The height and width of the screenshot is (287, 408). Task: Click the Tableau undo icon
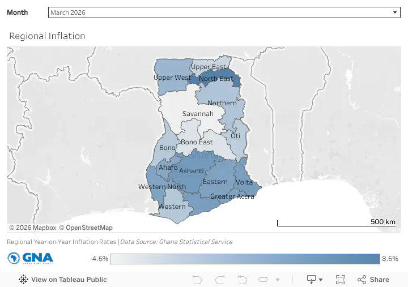point(197,280)
